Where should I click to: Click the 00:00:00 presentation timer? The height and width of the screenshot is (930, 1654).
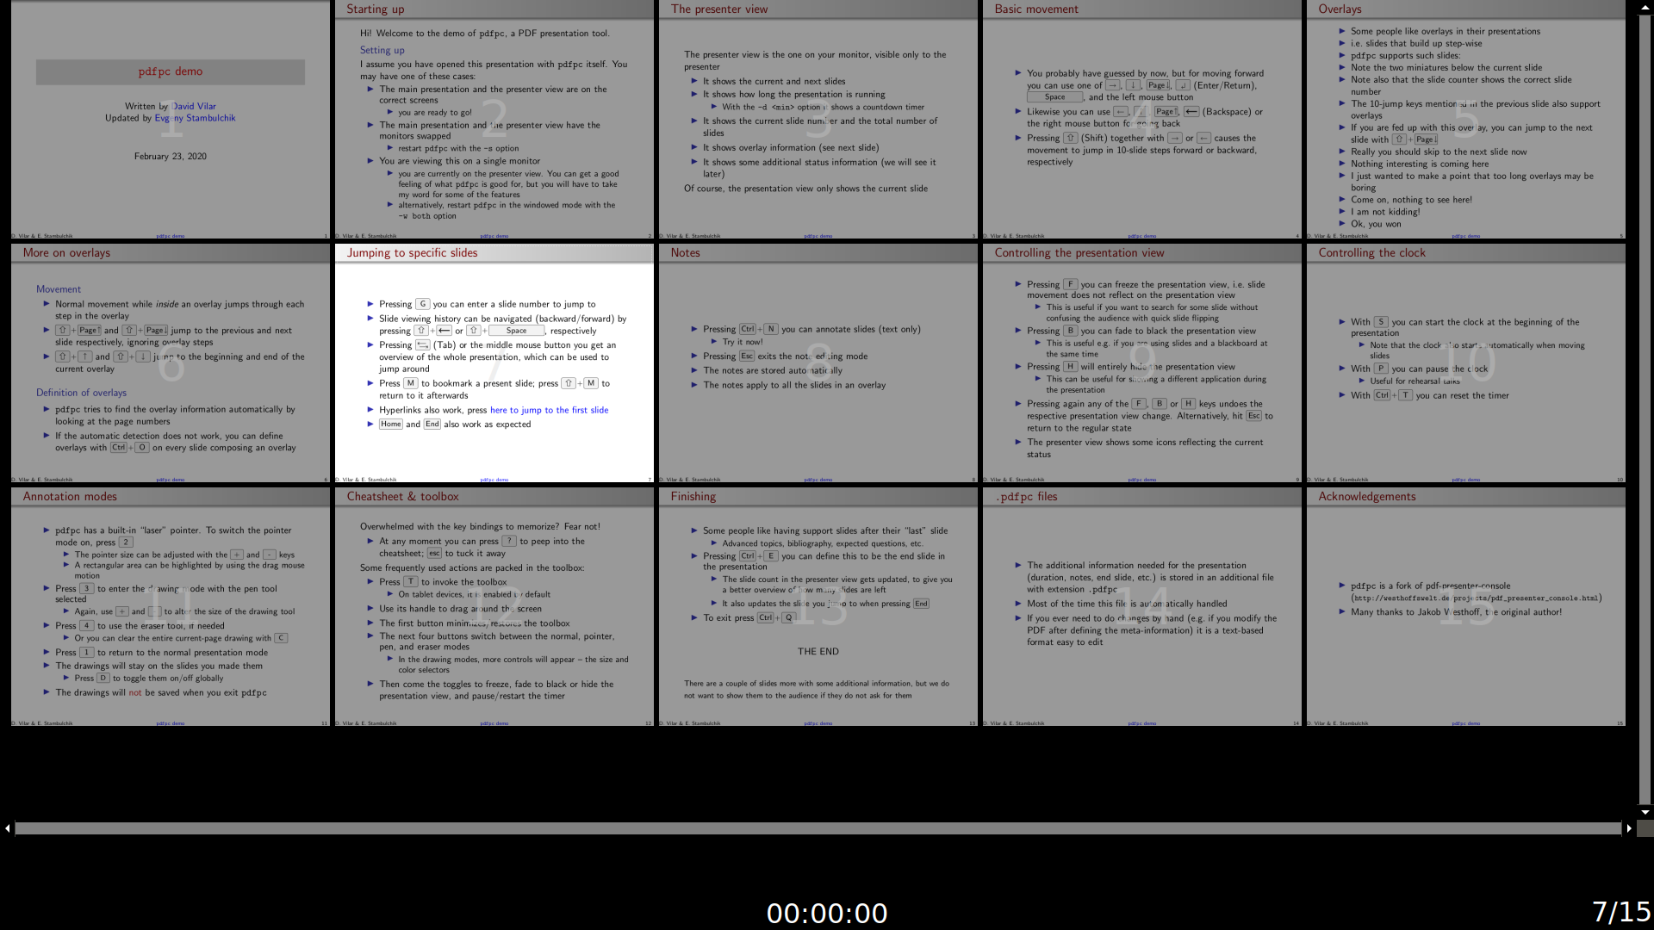[x=827, y=913]
